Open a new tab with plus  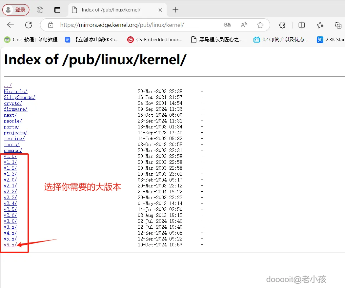pyautogui.click(x=175, y=10)
